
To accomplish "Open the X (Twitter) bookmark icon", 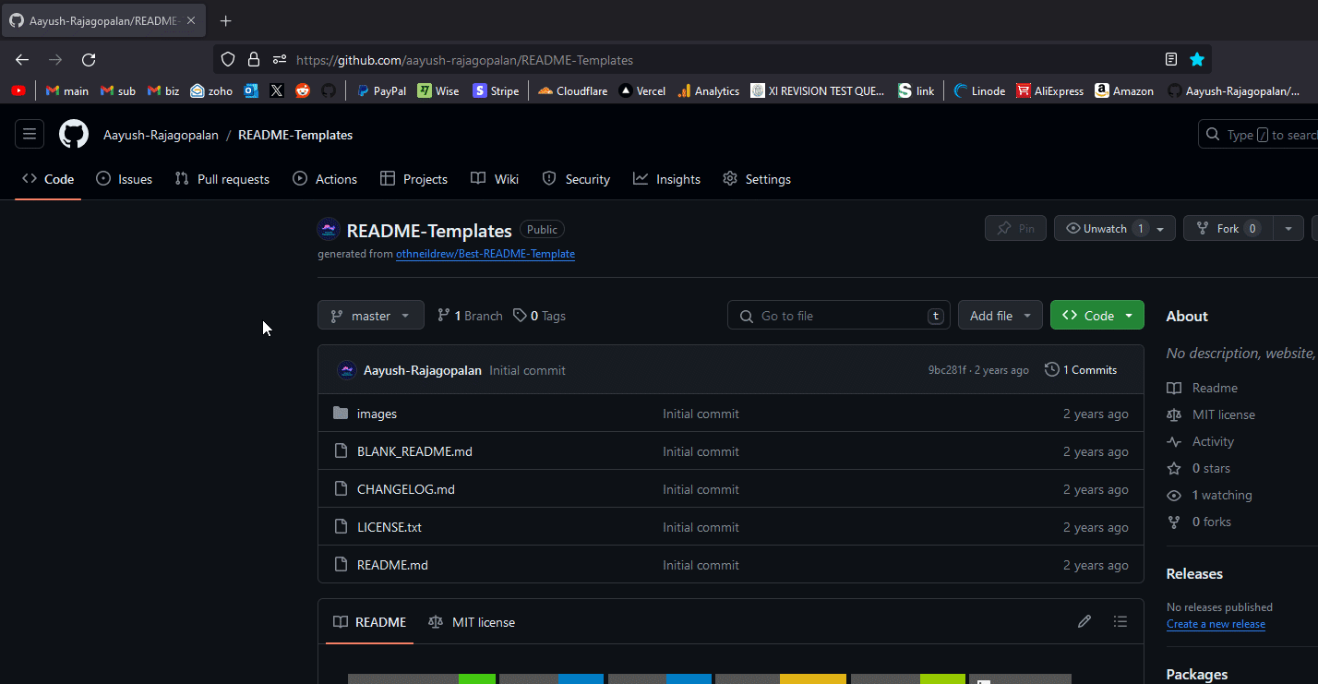I will point(277,90).
